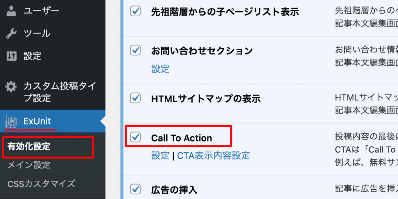Image resolution: width=398 pixels, height=199 pixels.
Task: Click 設定 link under お問い合わせセクション
Action: [x=160, y=69]
